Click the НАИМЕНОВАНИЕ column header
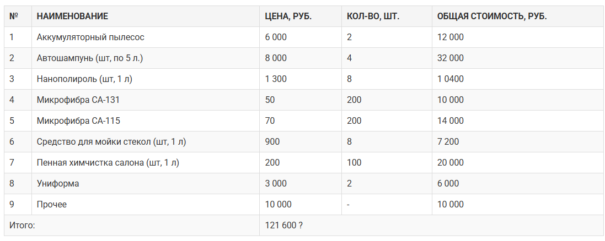605x241 pixels. point(72,17)
